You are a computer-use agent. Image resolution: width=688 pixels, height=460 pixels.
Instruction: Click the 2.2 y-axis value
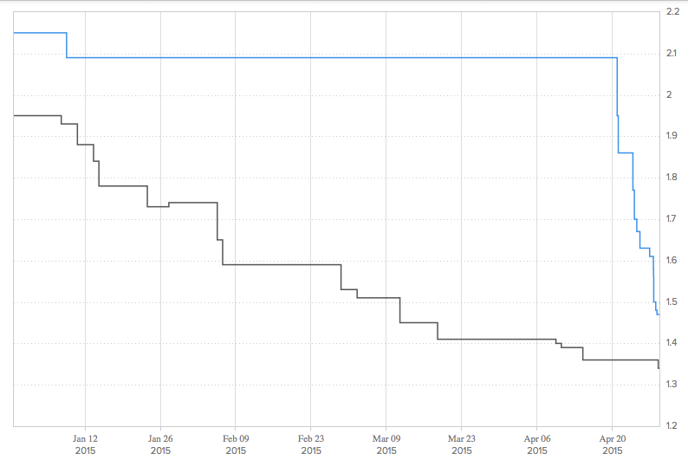[x=672, y=12]
